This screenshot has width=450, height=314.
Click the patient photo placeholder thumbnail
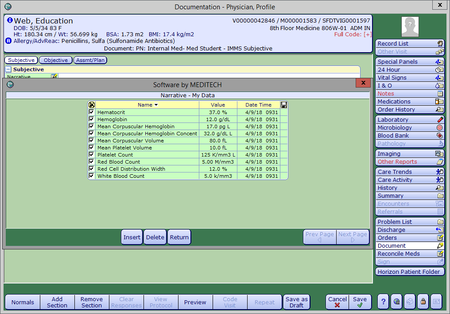point(410,27)
